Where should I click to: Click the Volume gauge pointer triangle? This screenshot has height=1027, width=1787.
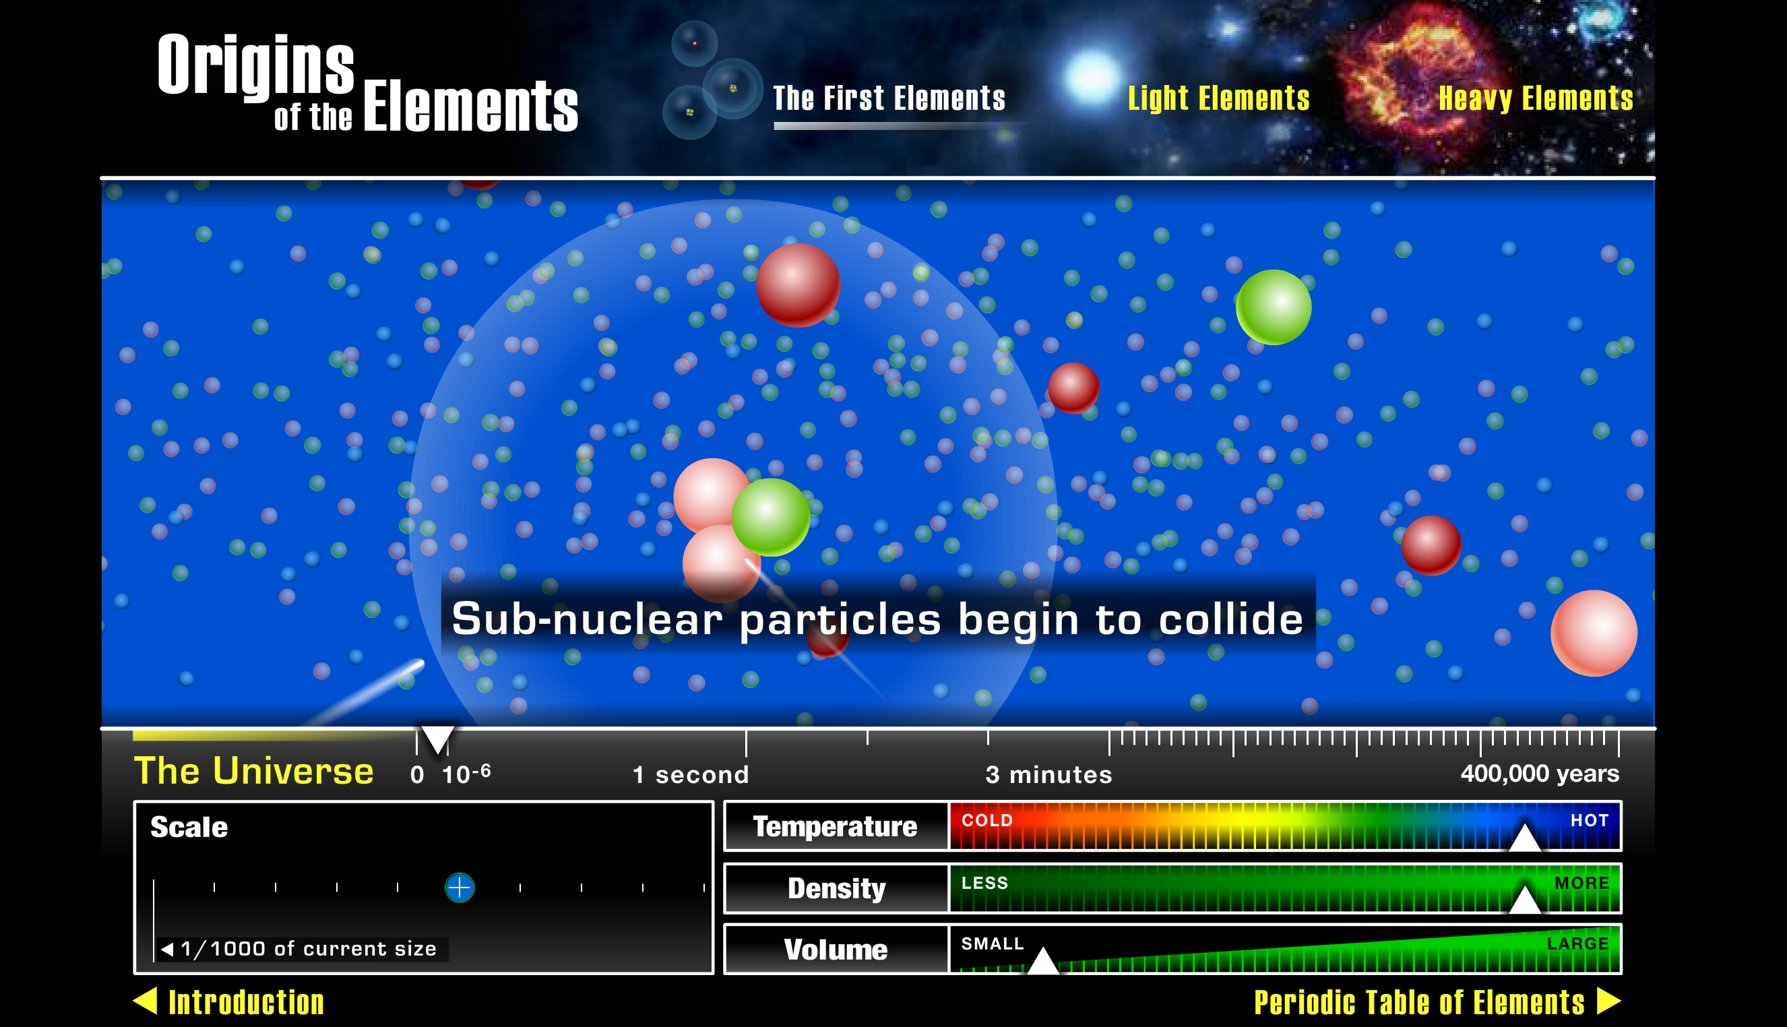tap(1042, 962)
